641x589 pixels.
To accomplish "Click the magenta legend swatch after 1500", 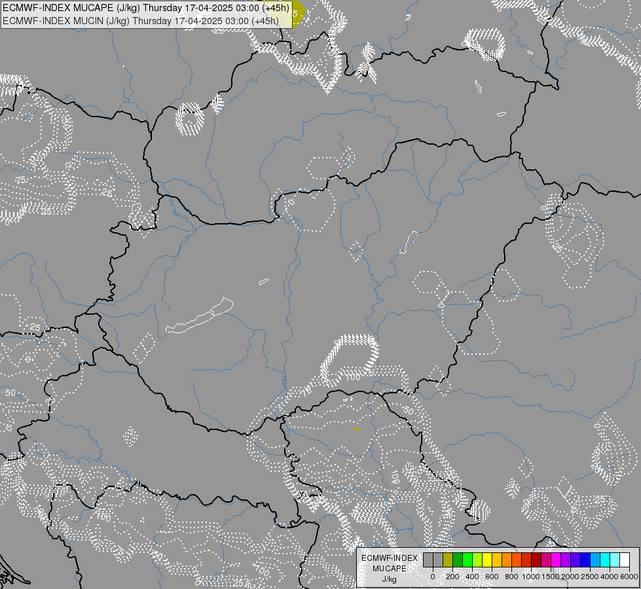I will (x=557, y=560).
